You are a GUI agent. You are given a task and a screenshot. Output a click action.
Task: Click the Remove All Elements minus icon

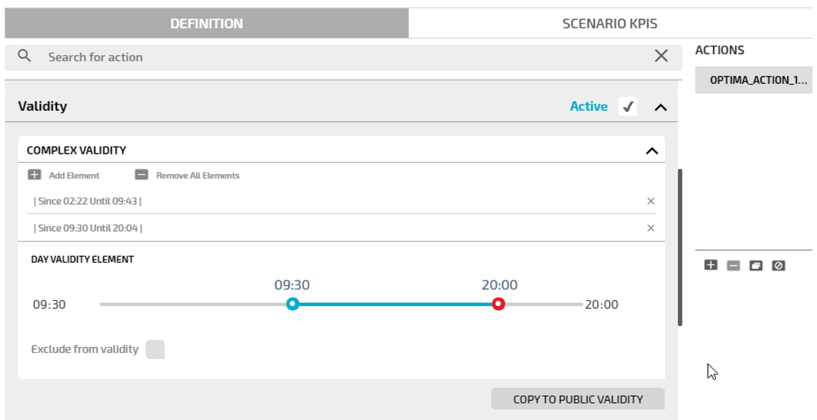point(142,175)
